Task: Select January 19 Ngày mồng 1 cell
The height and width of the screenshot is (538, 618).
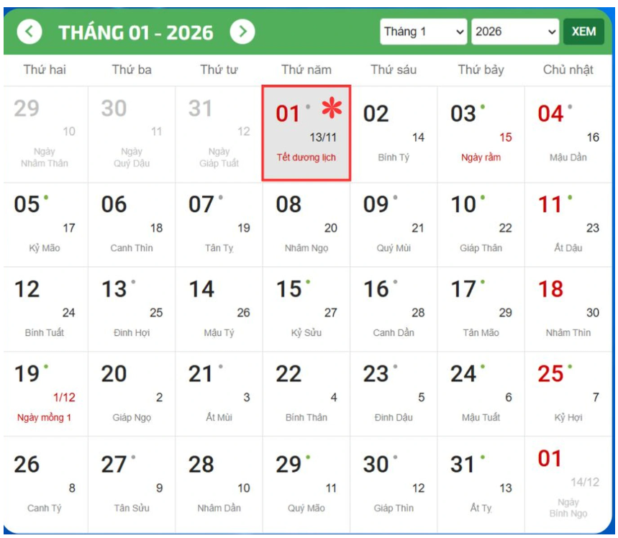Action: [x=45, y=393]
